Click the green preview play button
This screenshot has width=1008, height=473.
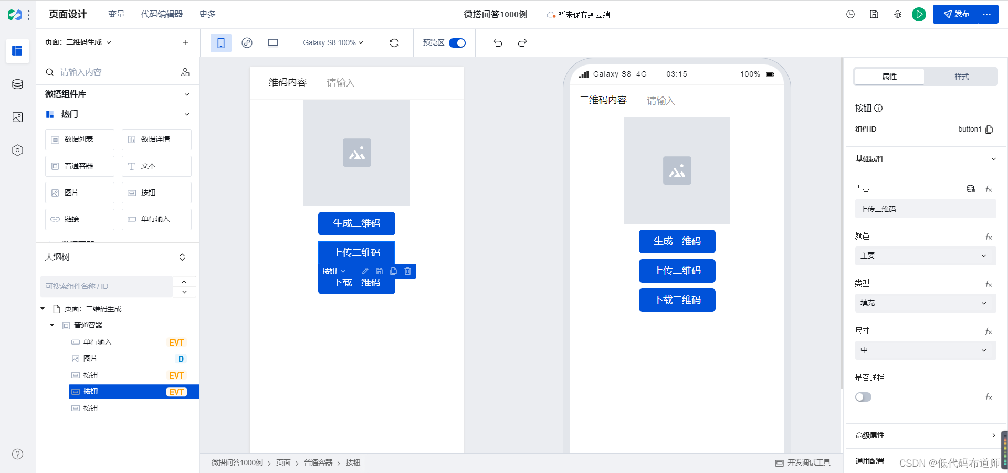pyautogui.click(x=919, y=14)
